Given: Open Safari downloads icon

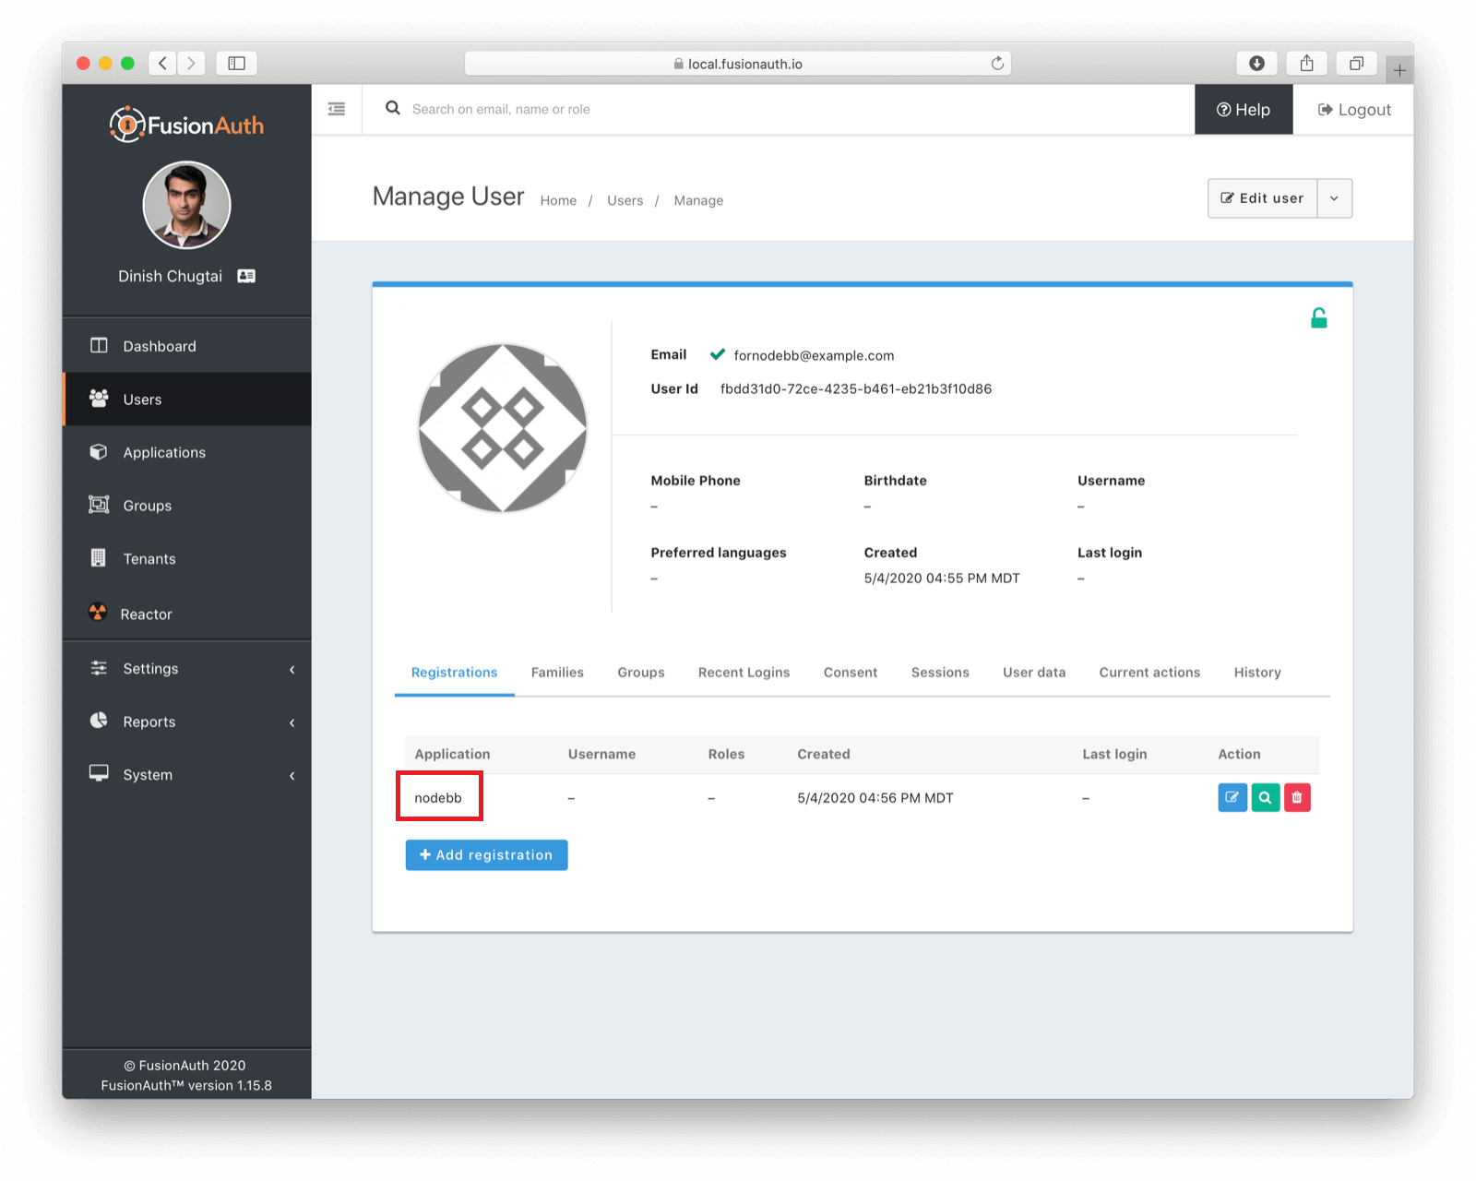Looking at the screenshot, I should (x=1256, y=63).
